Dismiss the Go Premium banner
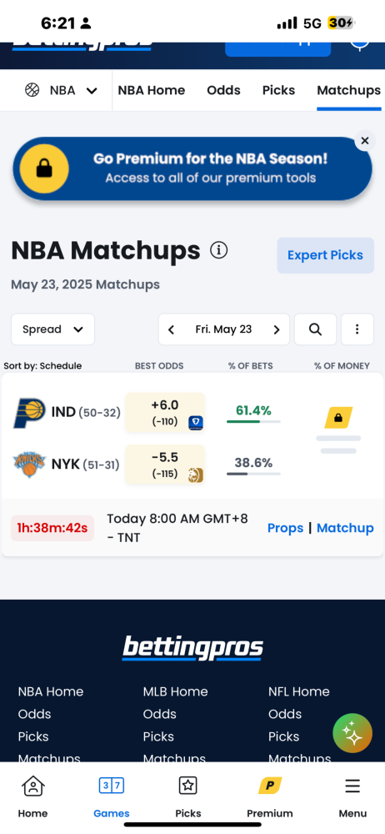The image size is (385, 834). coord(365,141)
